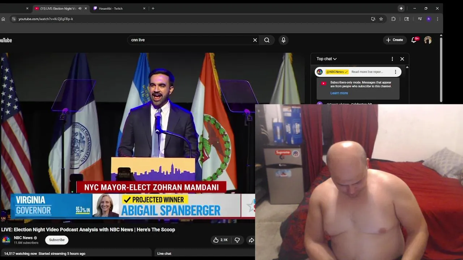
Task: Click the Gemini sparkle button in the title bar
Action: point(401,8)
